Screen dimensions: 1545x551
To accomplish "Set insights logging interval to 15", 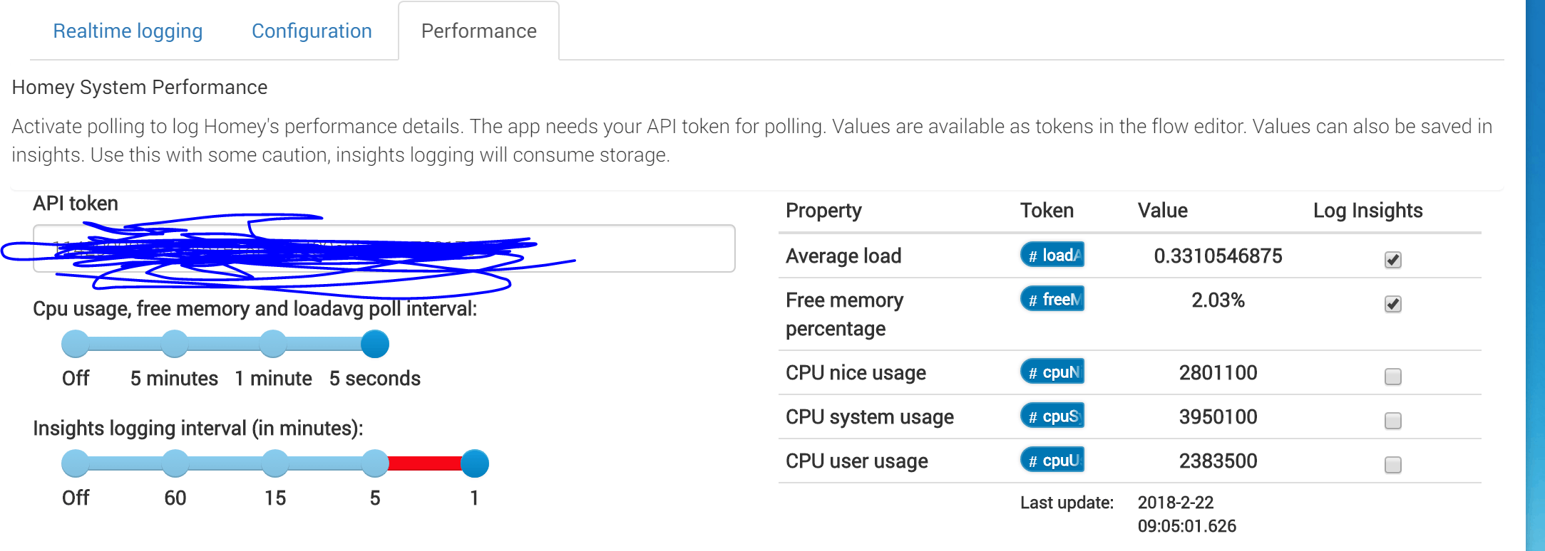I will click(275, 463).
